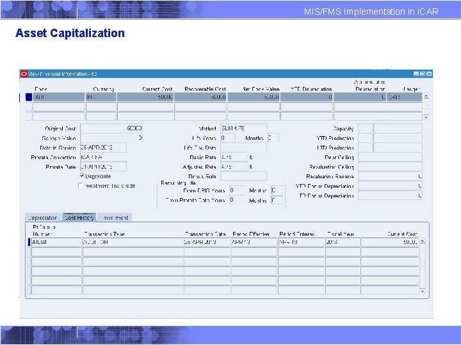Toggle the Investment Tax Credit checkbox
Screen dimensions: 461x345
pyautogui.click(x=81, y=185)
